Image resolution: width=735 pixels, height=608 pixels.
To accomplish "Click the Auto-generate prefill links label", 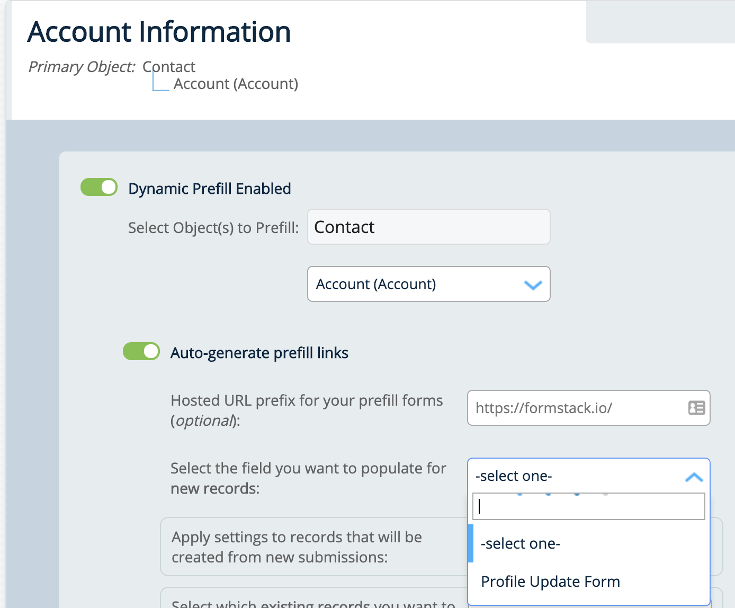I will (x=259, y=353).
